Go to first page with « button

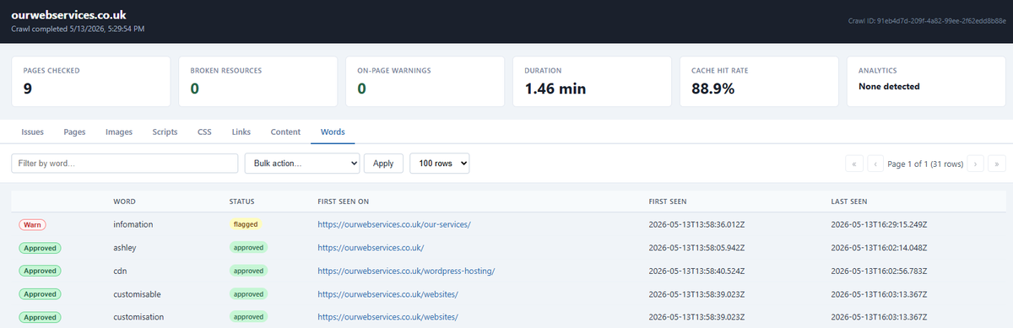coord(853,164)
